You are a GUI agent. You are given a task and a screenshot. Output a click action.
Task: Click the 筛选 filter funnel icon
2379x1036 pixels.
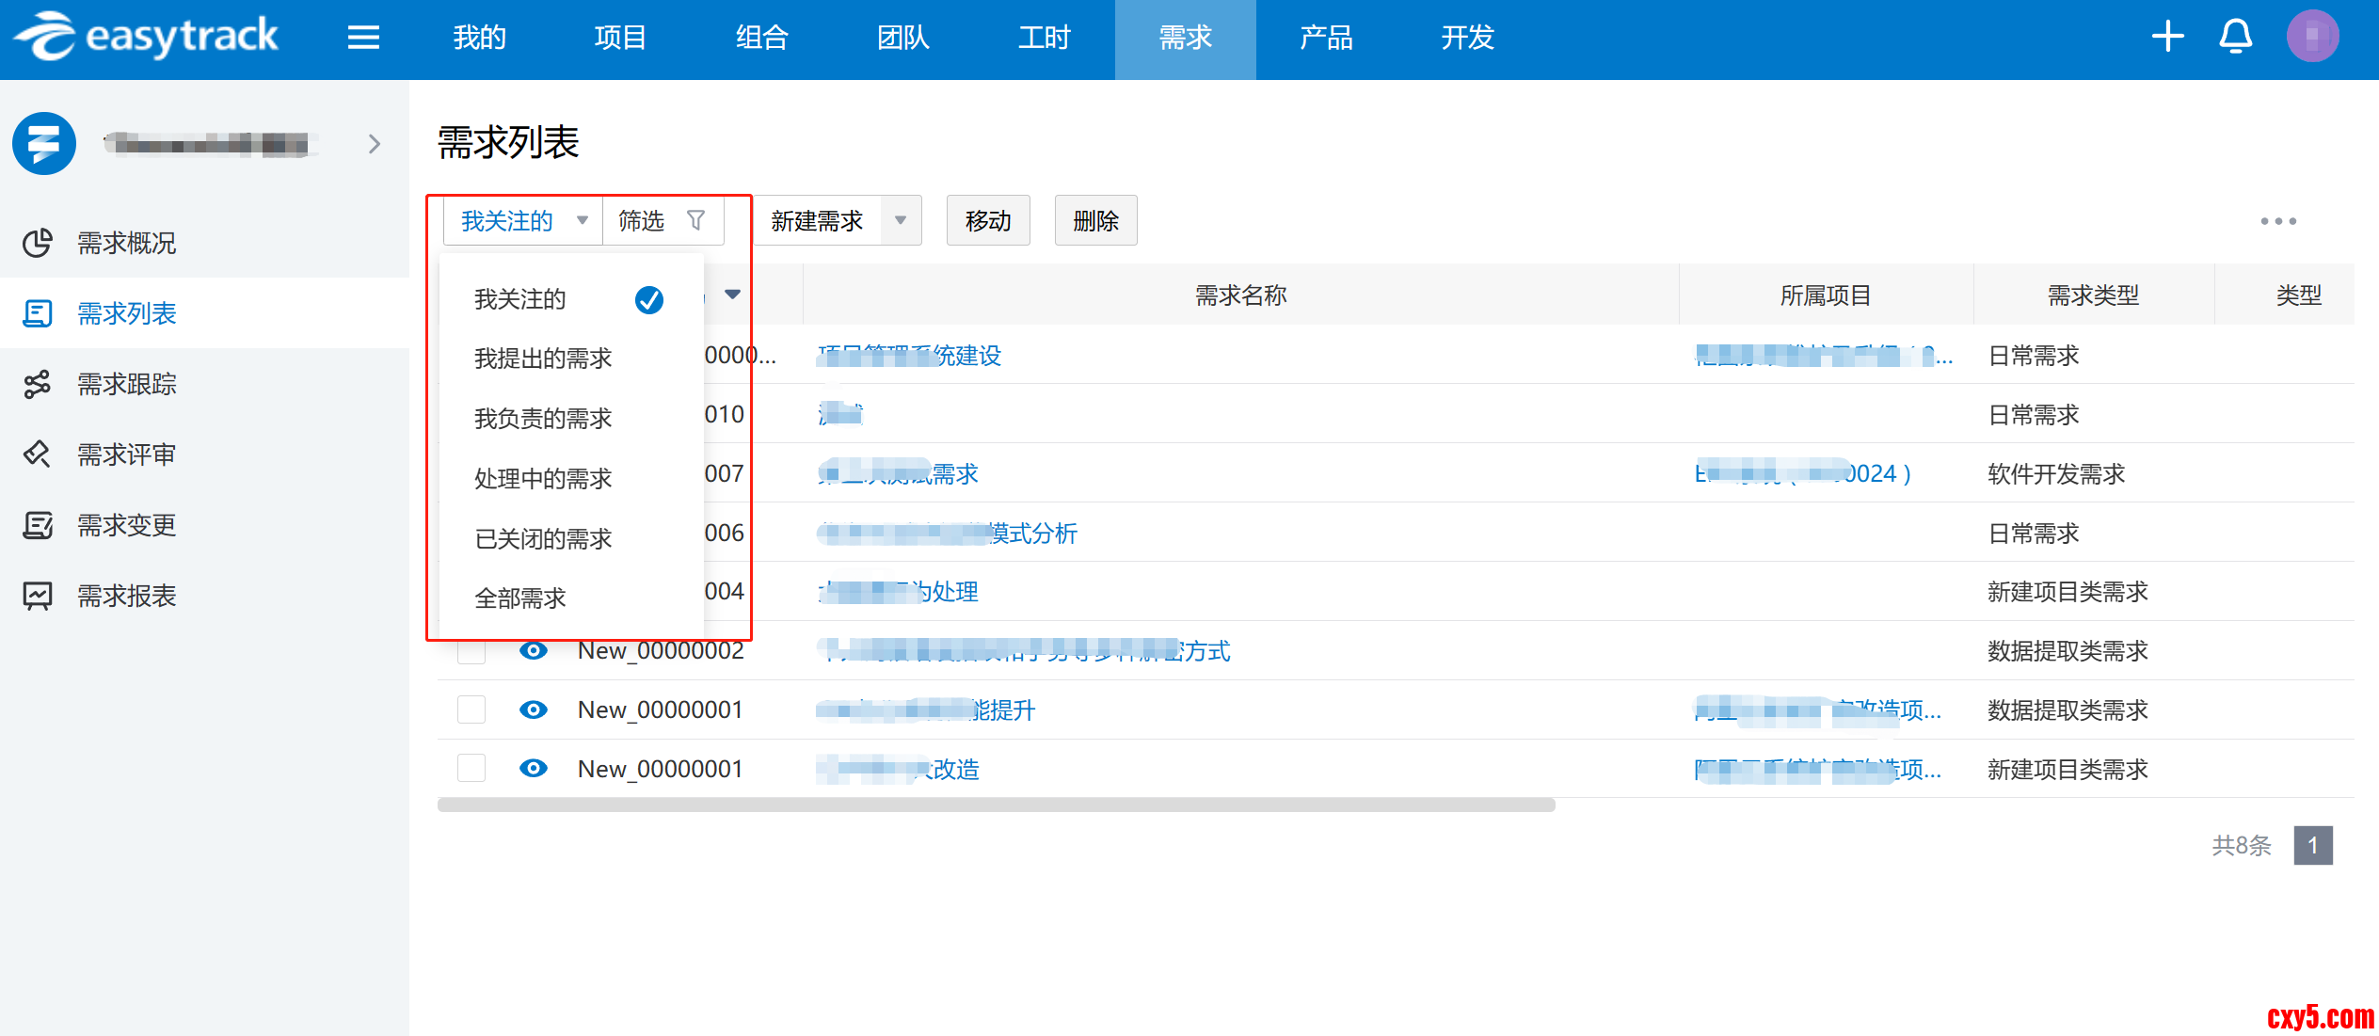click(695, 220)
